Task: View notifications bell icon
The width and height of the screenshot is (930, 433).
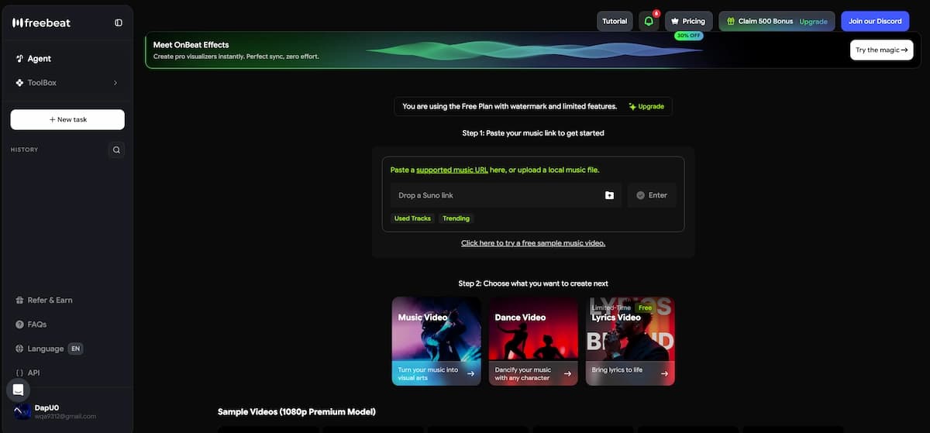Action: click(x=649, y=21)
